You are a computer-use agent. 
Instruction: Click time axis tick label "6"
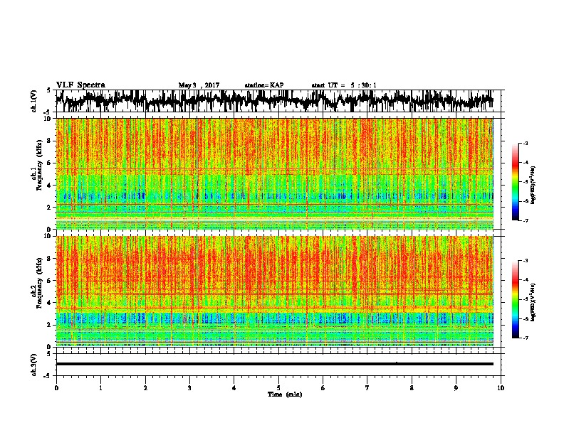tap(323, 387)
